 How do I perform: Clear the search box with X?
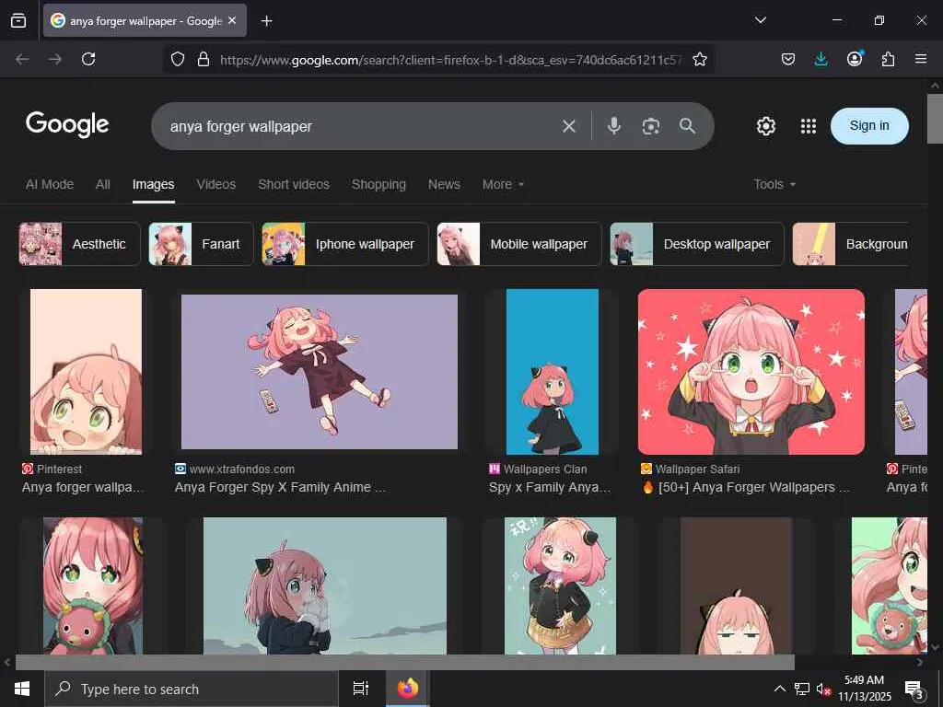(x=569, y=126)
